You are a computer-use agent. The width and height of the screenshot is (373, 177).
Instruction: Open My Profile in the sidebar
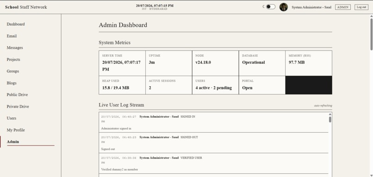point(16,130)
